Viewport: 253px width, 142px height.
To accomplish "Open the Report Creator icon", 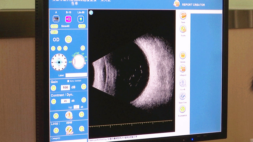I will [177, 4].
